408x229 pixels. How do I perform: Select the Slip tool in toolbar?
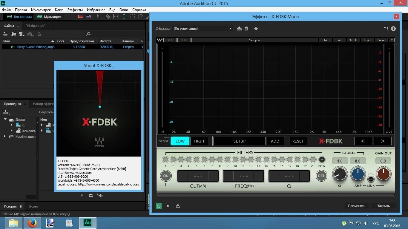[116, 17]
